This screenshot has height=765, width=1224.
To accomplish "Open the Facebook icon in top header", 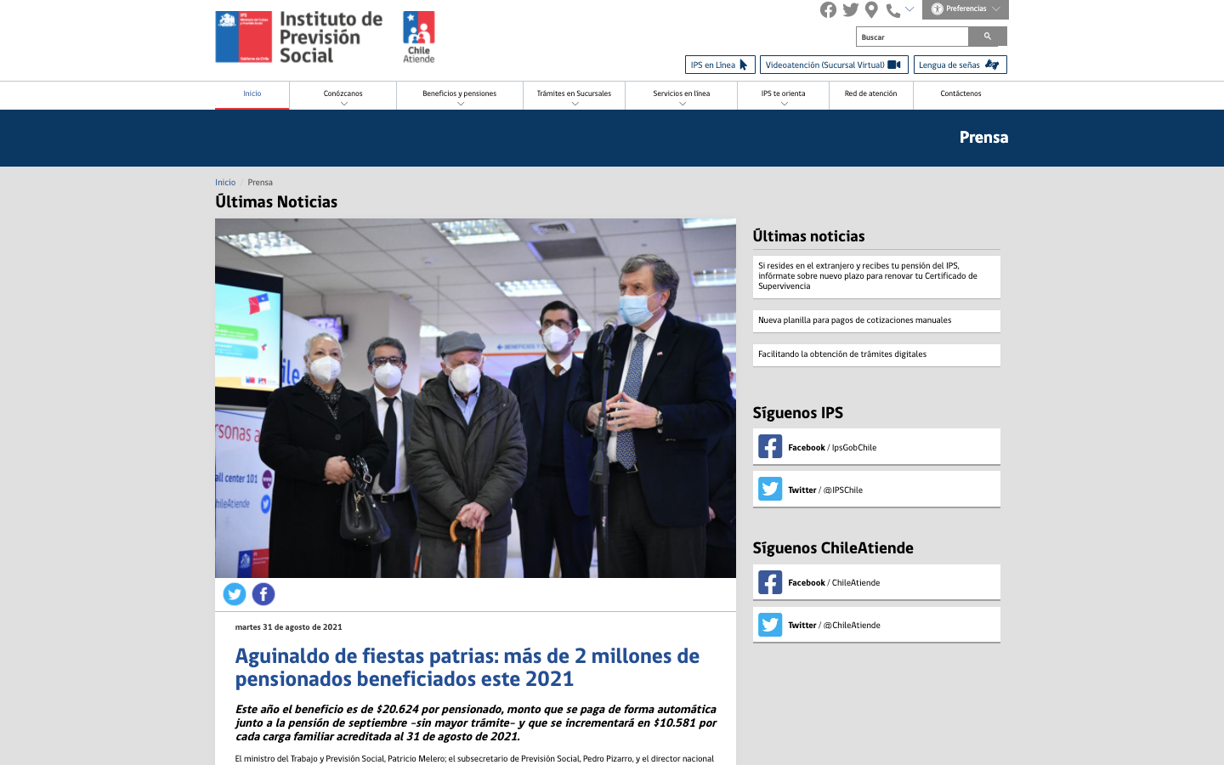I will click(828, 9).
